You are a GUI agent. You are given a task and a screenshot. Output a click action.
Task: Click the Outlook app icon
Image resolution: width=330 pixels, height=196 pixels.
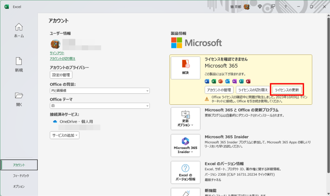(227, 81)
